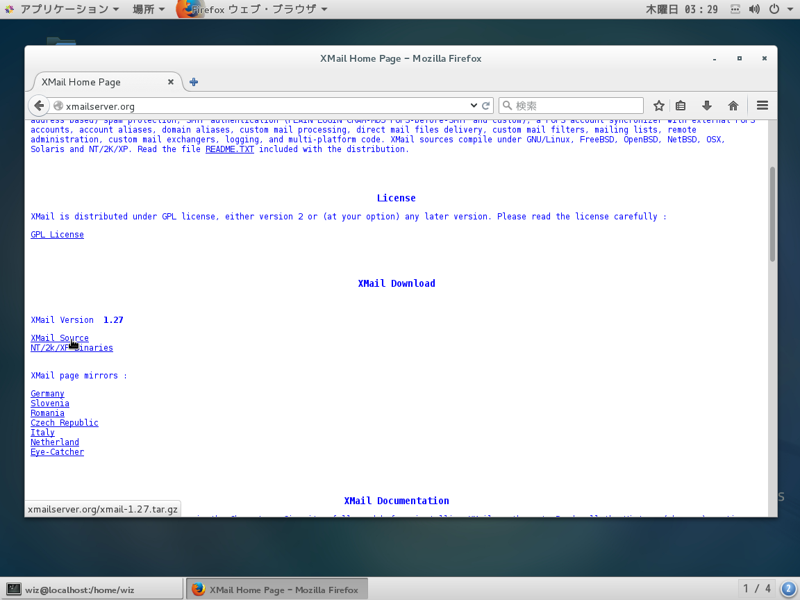Bookmark this page with the star icon
Image resolution: width=800 pixels, height=600 pixels.
(x=658, y=106)
